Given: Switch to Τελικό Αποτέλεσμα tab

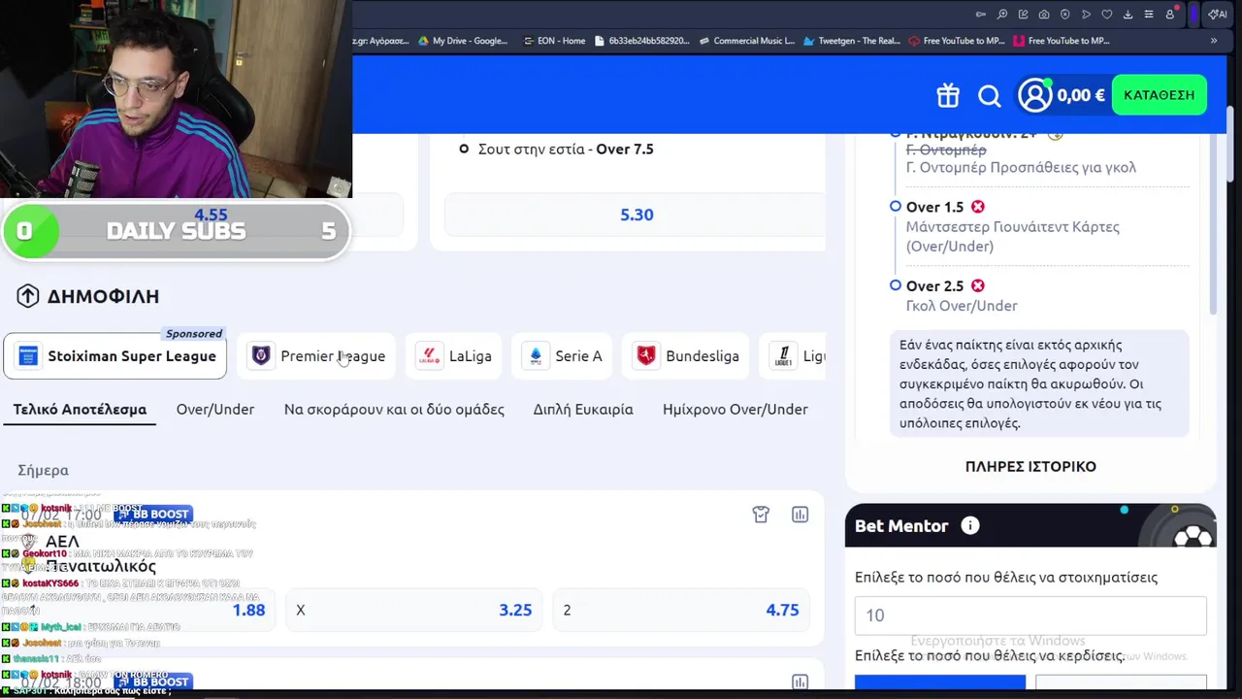Looking at the screenshot, I should (80, 410).
